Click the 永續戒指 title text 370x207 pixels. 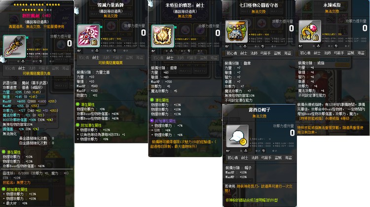(332, 5)
